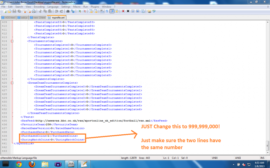270x168 pixels.
Task: Click the Zoom In magnifier icon
Action: click(79, 11)
